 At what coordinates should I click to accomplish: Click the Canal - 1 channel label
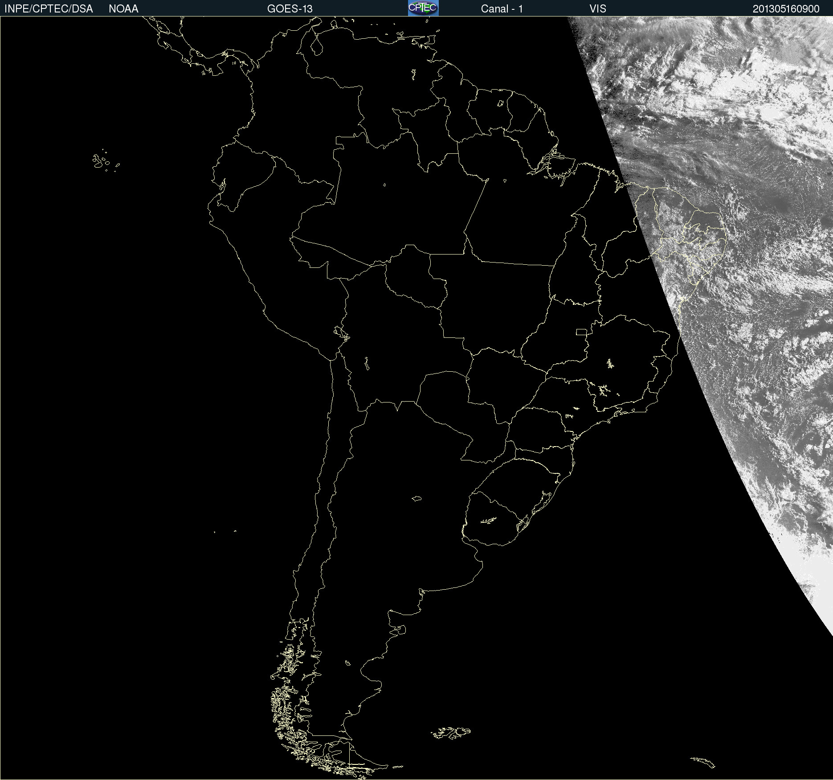(502, 8)
